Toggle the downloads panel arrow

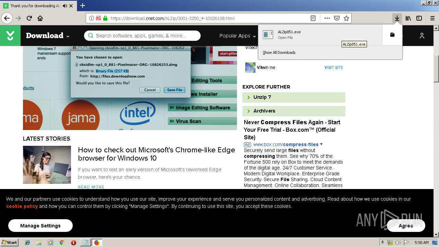click(x=397, y=18)
